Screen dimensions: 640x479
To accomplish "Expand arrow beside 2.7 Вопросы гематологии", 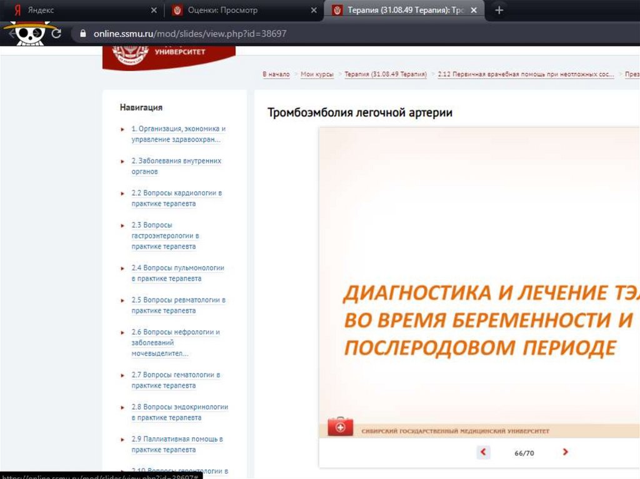I will [122, 376].
